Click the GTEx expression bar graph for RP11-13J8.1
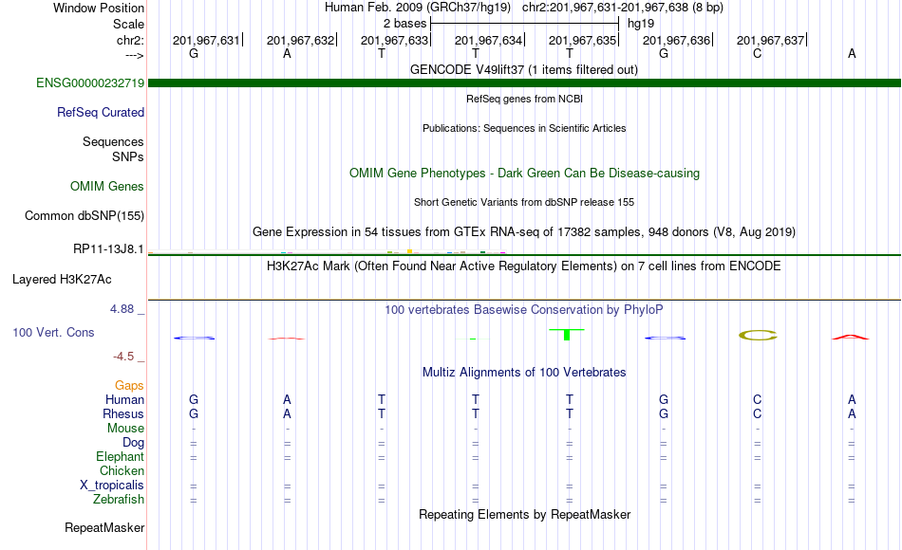 coord(327,251)
